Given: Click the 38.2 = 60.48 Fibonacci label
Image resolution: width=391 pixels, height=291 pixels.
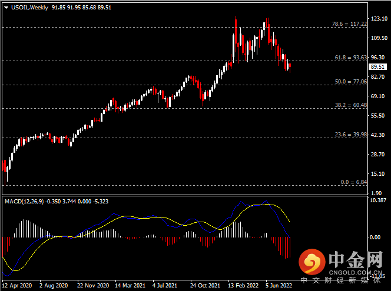Looking at the screenshot, I should (x=350, y=105).
